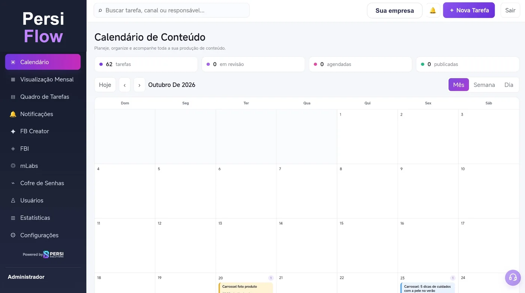Viewport: 525px width, 293px height.
Task: Open mLabs menu item
Action: coord(43,166)
